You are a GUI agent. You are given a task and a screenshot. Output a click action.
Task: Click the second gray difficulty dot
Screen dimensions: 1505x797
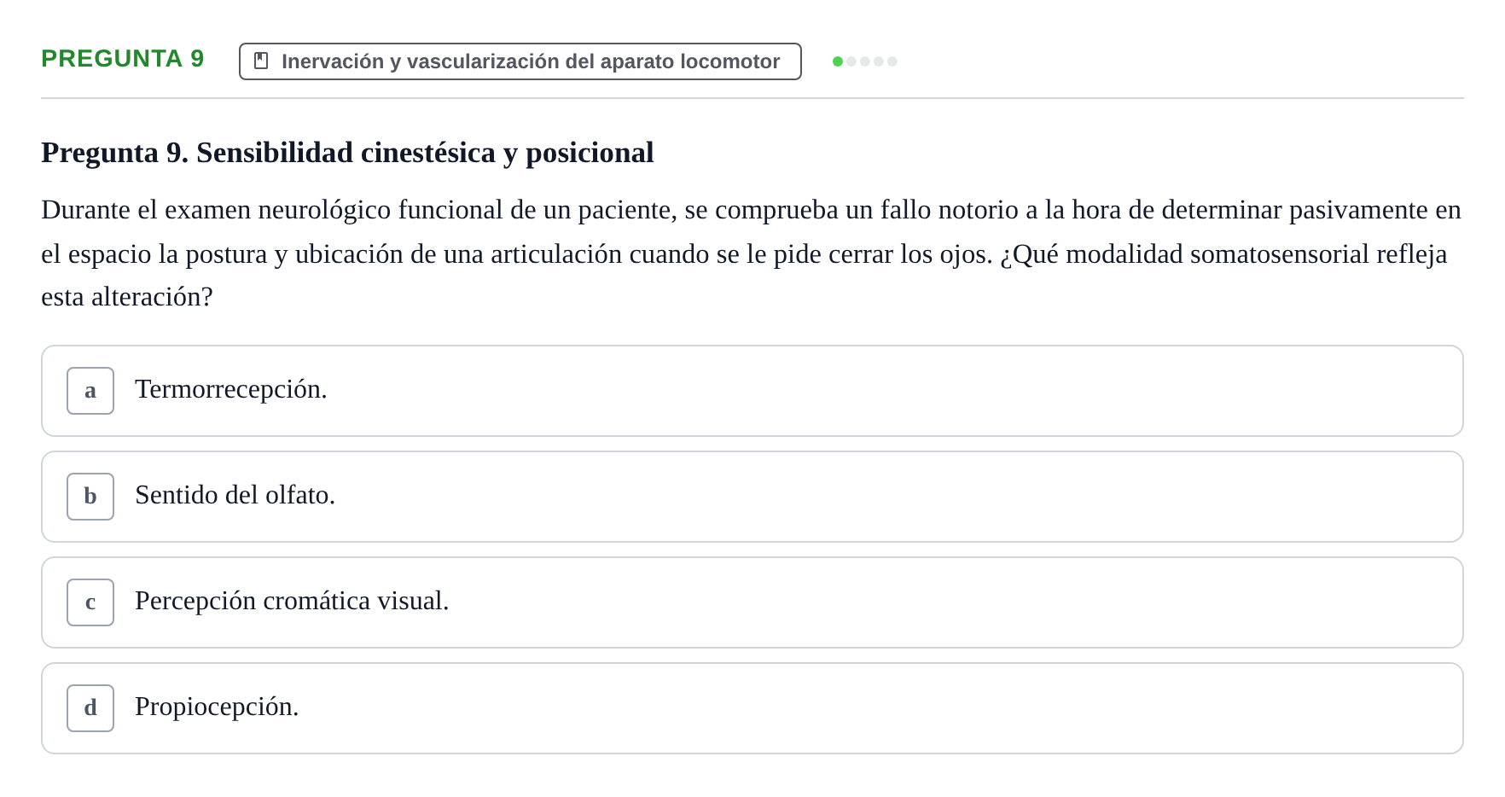(x=865, y=61)
